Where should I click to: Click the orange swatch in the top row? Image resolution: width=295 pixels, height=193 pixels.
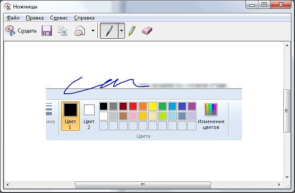click(x=143, y=106)
